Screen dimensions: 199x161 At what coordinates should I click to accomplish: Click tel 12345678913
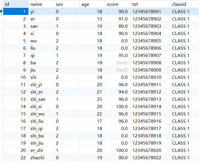point(150,99)
